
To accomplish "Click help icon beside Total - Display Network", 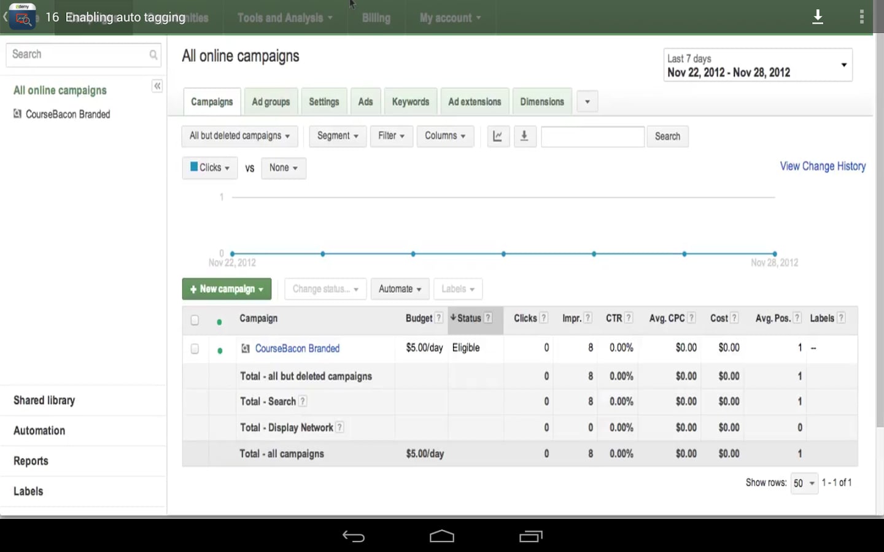I will [x=339, y=427].
